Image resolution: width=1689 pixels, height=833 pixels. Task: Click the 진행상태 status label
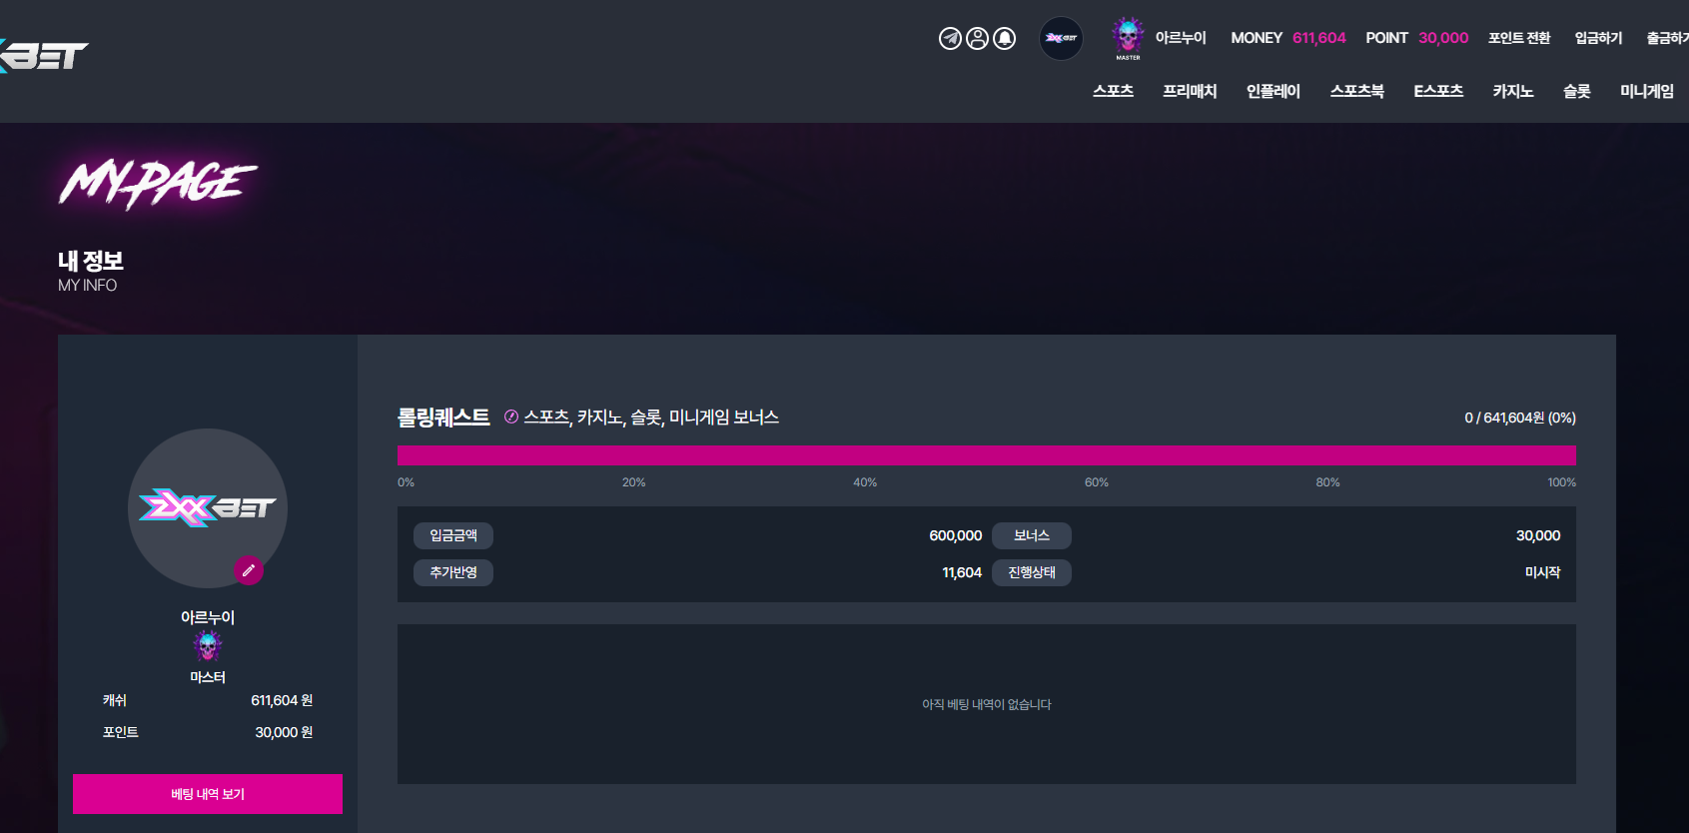pos(1032,572)
